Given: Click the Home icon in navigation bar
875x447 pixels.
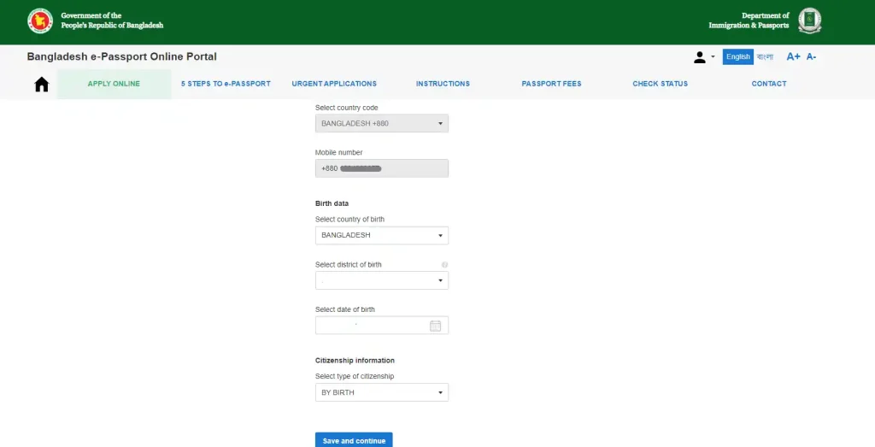Looking at the screenshot, I should 41,84.
